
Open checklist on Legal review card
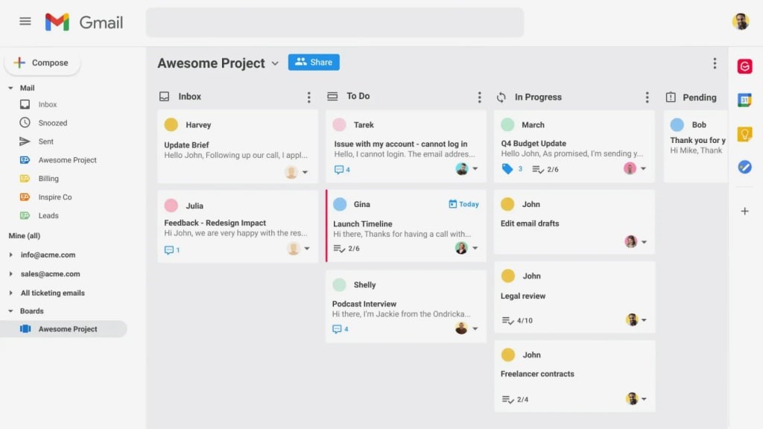[x=516, y=320]
